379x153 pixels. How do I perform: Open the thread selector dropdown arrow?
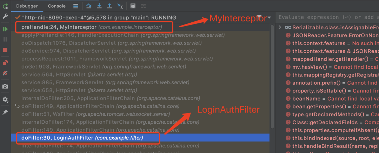[x=269, y=17]
